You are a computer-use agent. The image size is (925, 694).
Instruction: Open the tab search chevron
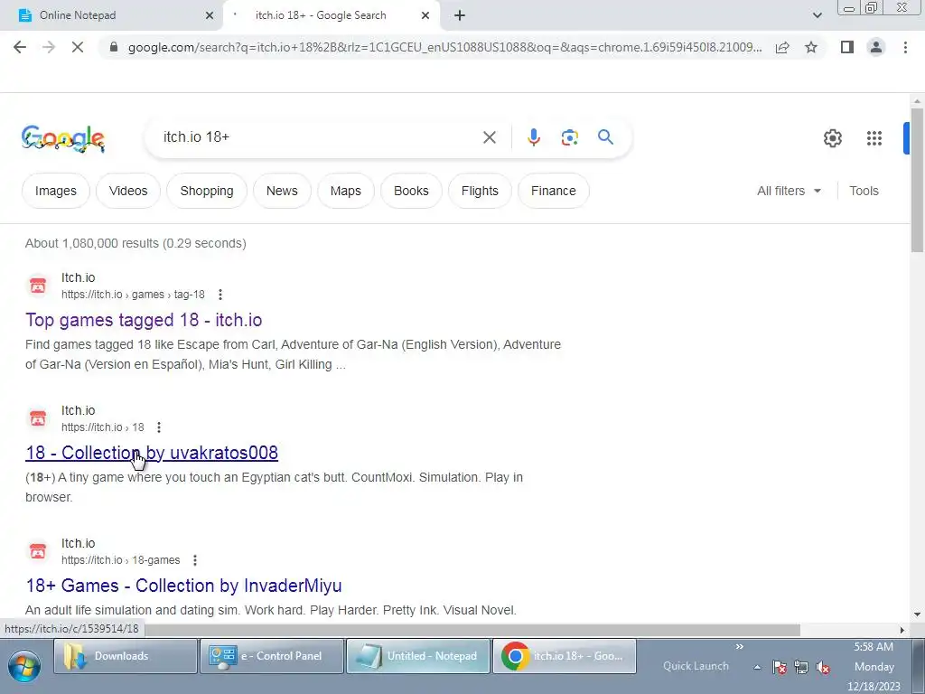point(817,15)
